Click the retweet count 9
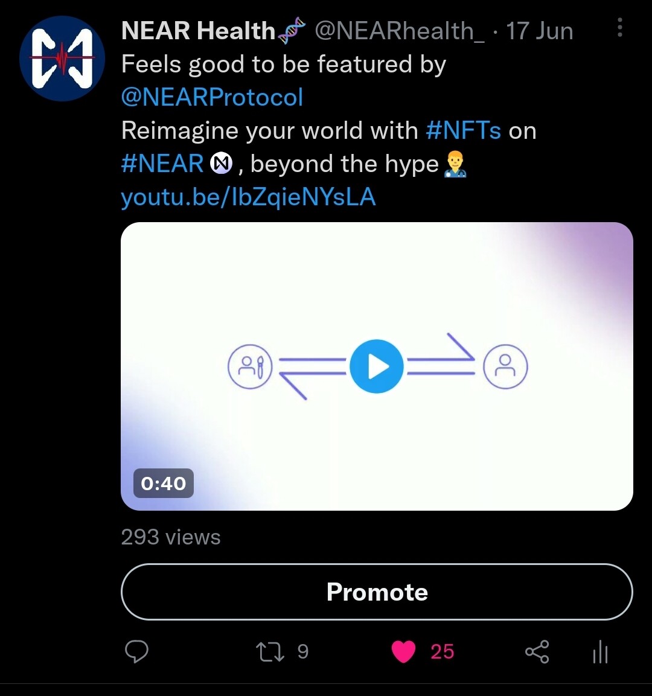Image resolution: width=652 pixels, height=696 pixels. pyautogui.click(x=302, y=651)
